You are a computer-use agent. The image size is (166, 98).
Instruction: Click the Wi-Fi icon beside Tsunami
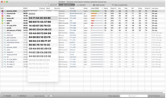5,67
